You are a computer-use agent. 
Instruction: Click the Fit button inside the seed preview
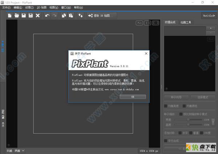(x=211, y=39)
